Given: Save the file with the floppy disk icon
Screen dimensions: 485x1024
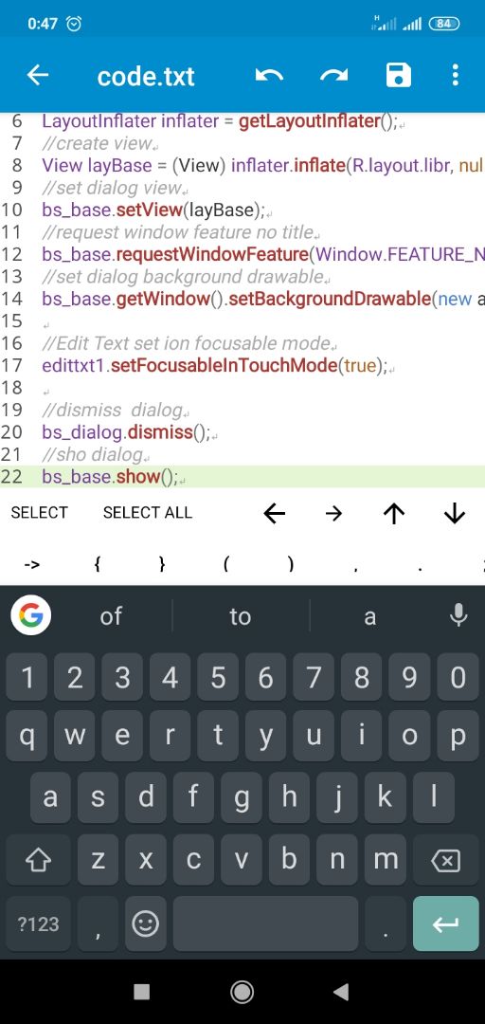Looking at the screenshot, I should (398, 76).
